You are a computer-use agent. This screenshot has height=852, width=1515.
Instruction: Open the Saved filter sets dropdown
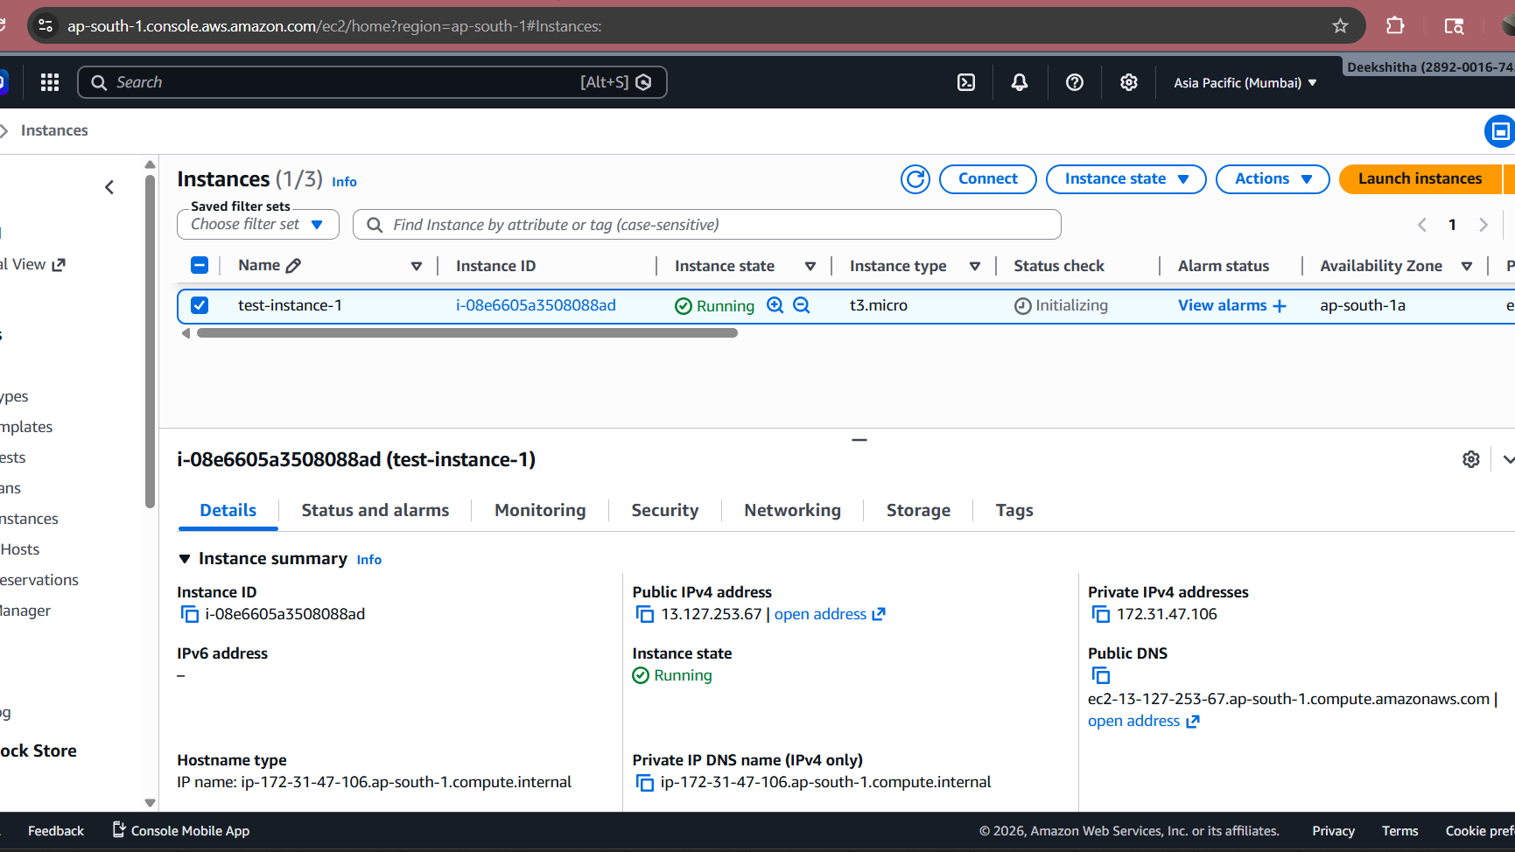tap(257, 225)
